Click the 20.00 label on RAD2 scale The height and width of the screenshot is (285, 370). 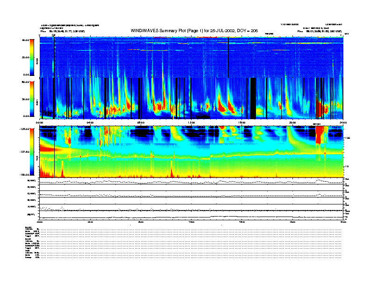click(x=25, y=57)
